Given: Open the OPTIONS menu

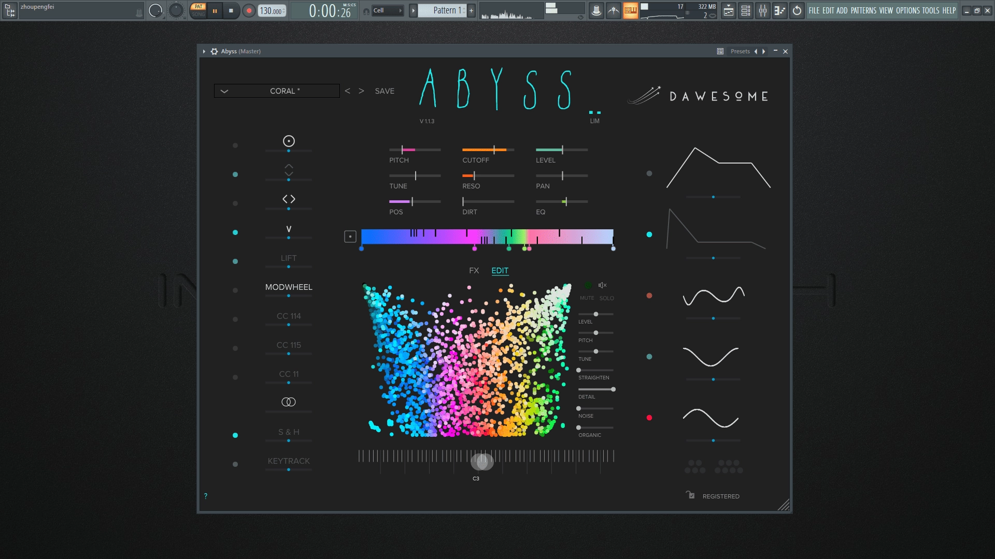Looking at the screenshot, I should (x=908, y=10).
